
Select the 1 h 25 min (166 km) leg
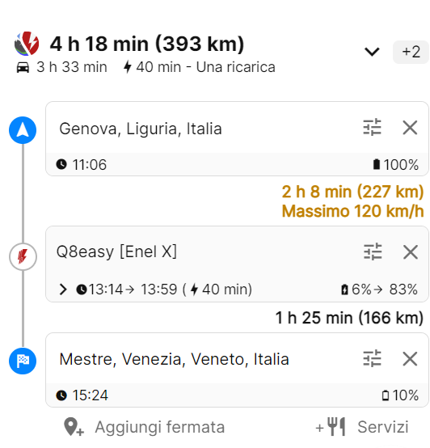coord(349,318)
